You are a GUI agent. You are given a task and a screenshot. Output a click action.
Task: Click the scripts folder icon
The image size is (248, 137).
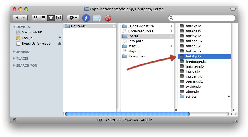click(x=182, y=96)
